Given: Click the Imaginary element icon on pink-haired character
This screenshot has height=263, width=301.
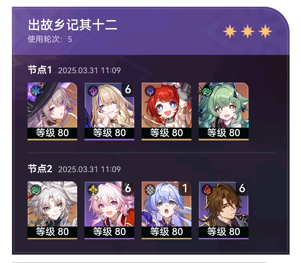Looking at the screenshot, I should point(93,190).
